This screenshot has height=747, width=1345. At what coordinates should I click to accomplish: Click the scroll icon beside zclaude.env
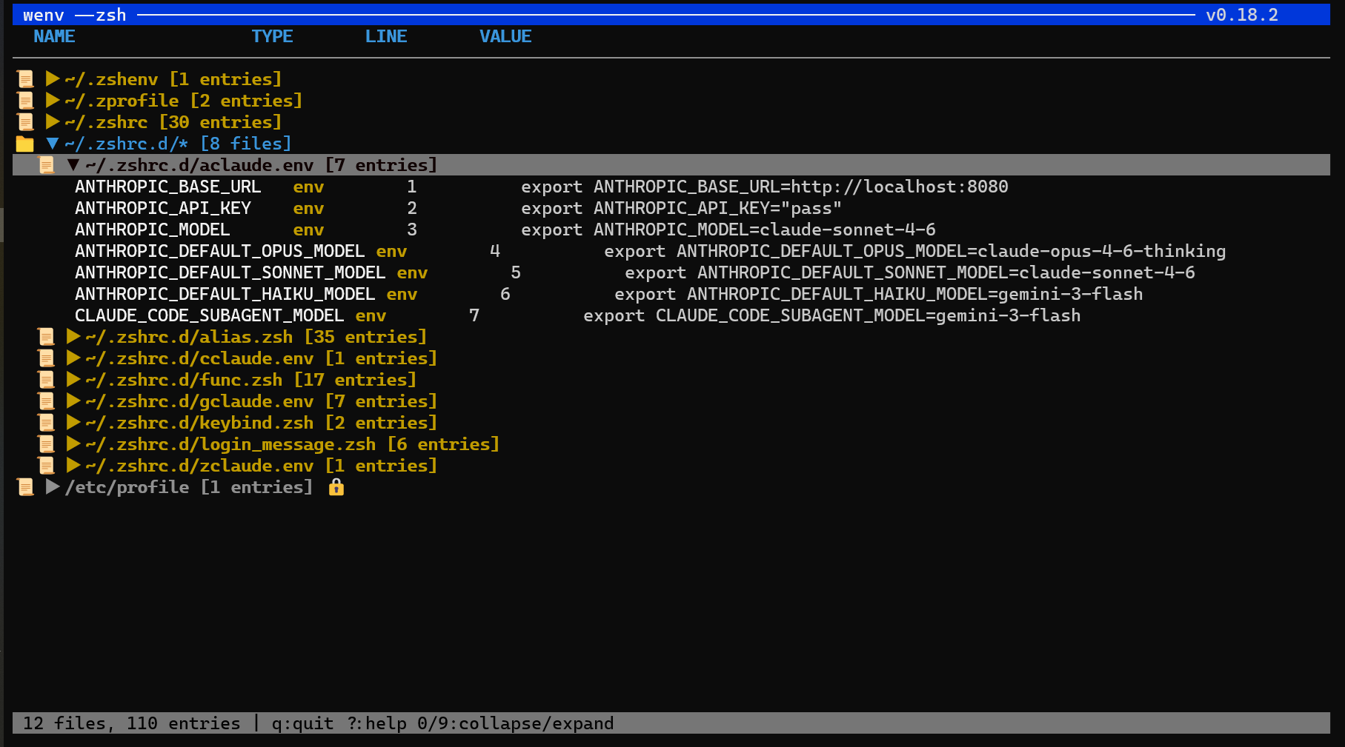point(46,466)
